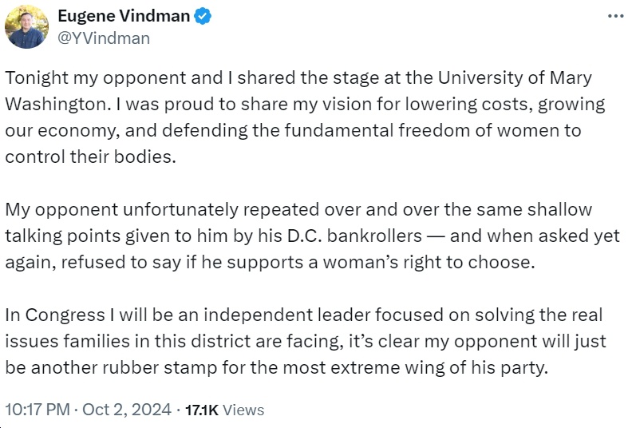
Task: Click the Views label
Action: click(x=243, y=410)
